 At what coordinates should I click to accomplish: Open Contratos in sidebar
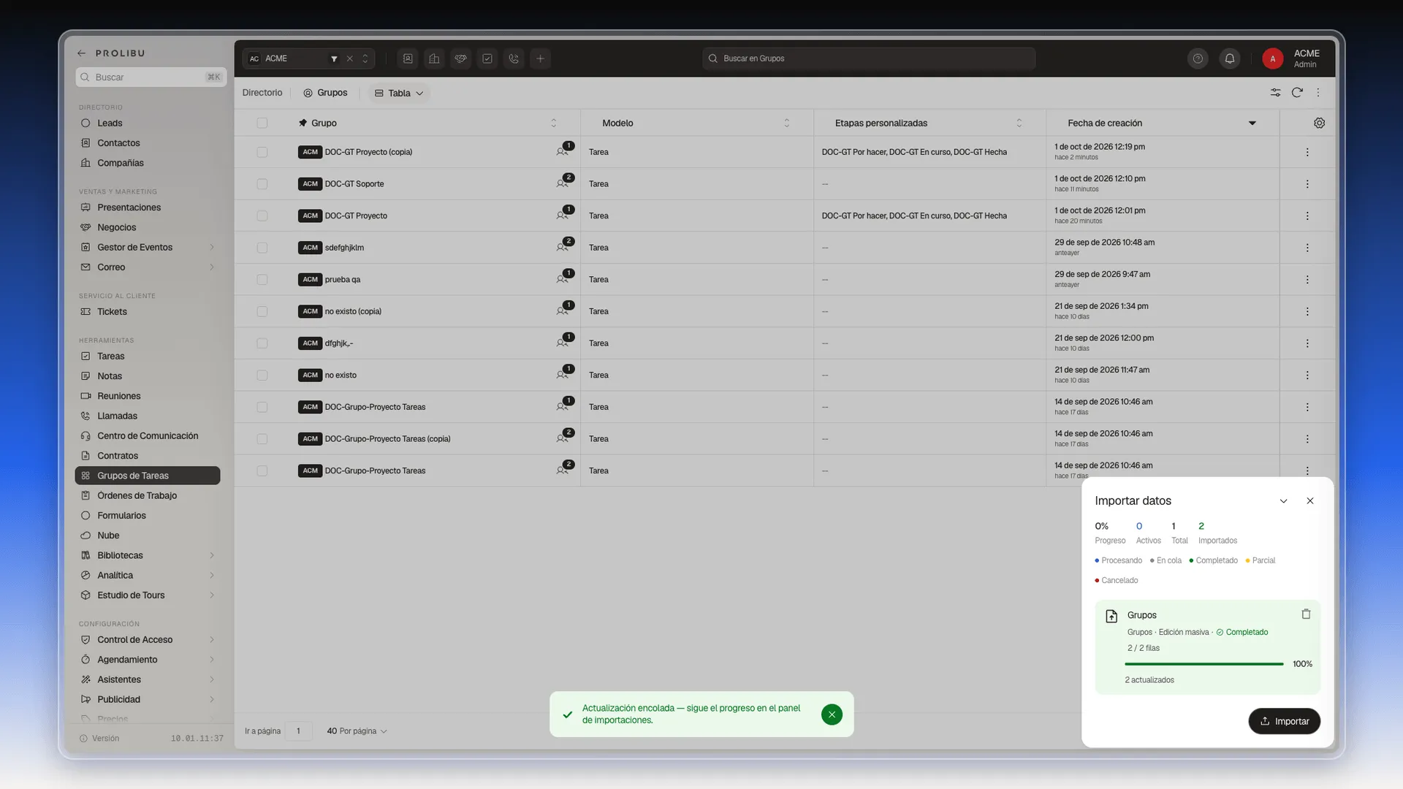click(148, 456)
